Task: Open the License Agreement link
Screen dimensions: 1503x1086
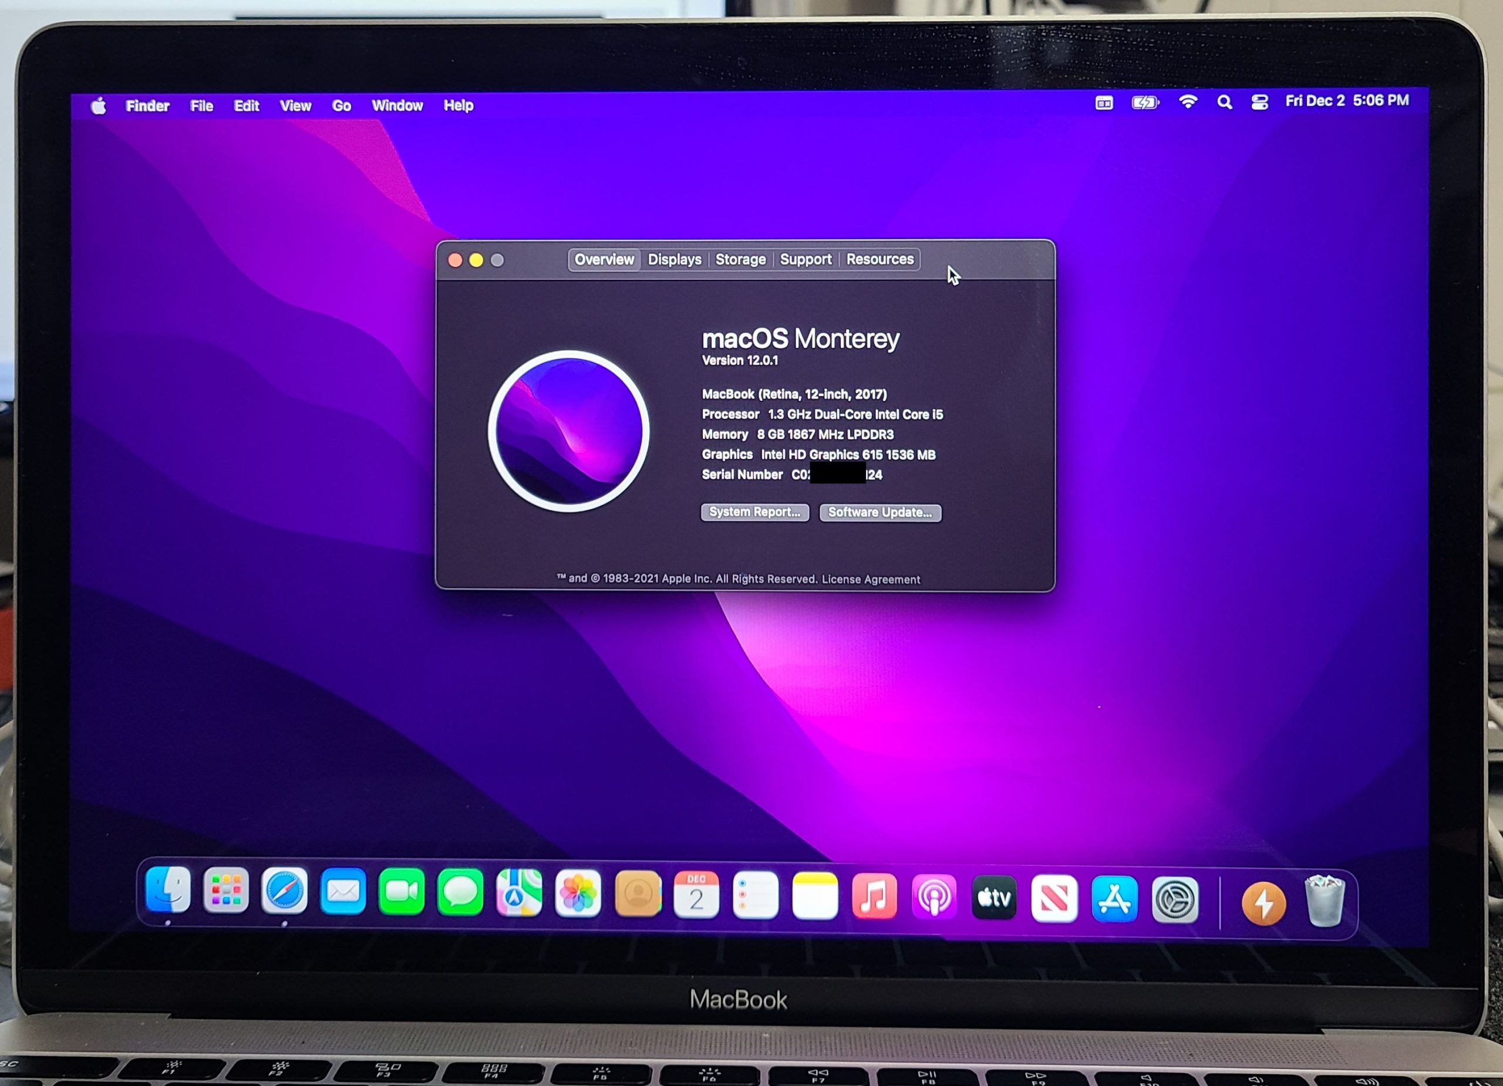Action: click(x=870, y=580)
